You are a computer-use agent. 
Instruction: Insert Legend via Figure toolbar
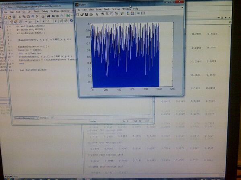[x=132, y=13]
